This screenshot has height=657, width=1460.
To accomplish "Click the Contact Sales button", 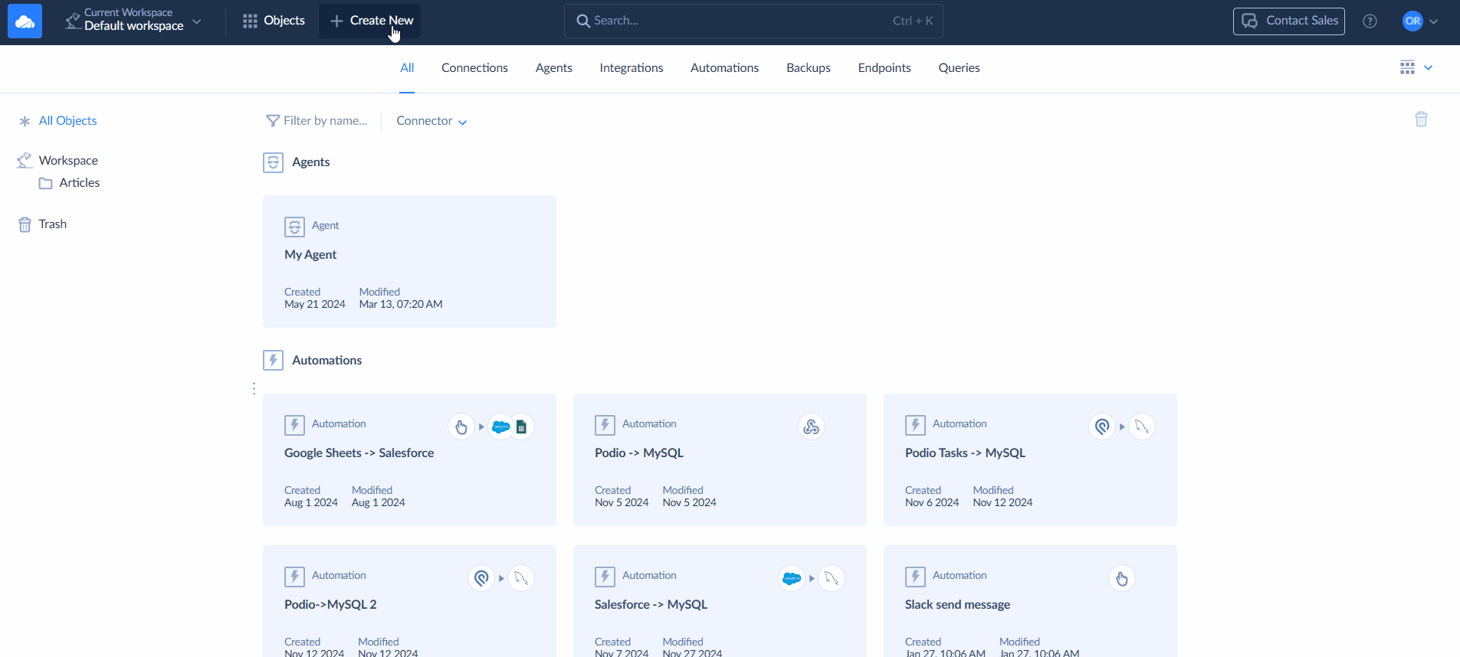I will (x=1288, y=21).
